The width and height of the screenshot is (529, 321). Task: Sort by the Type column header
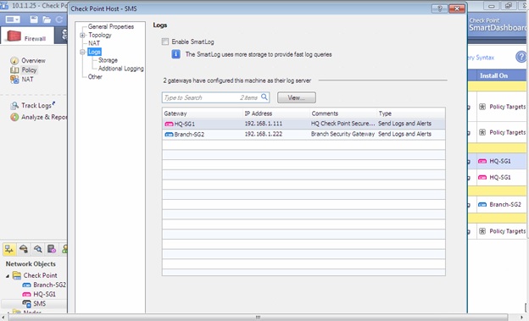410,113
